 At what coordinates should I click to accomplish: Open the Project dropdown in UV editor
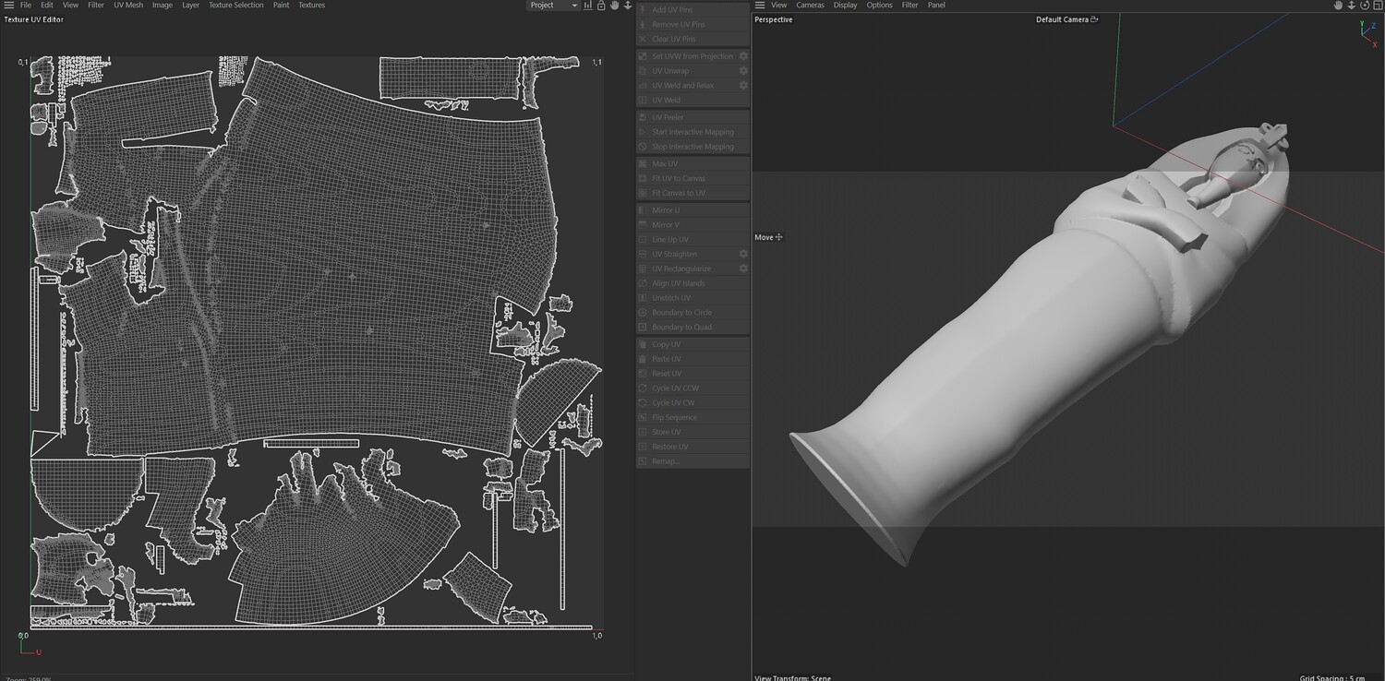pos(552,6)
